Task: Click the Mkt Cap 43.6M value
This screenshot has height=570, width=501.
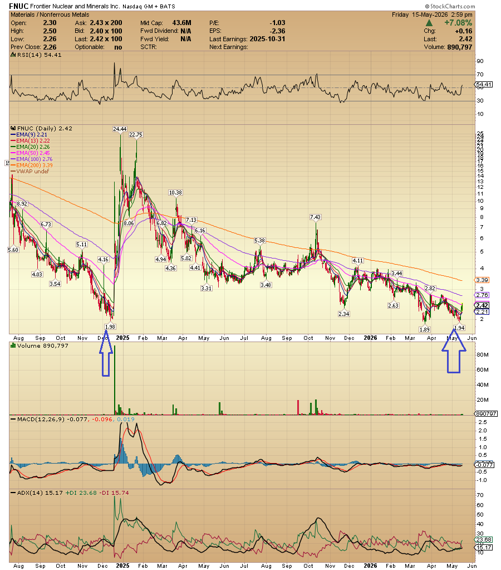Action: 181,23
